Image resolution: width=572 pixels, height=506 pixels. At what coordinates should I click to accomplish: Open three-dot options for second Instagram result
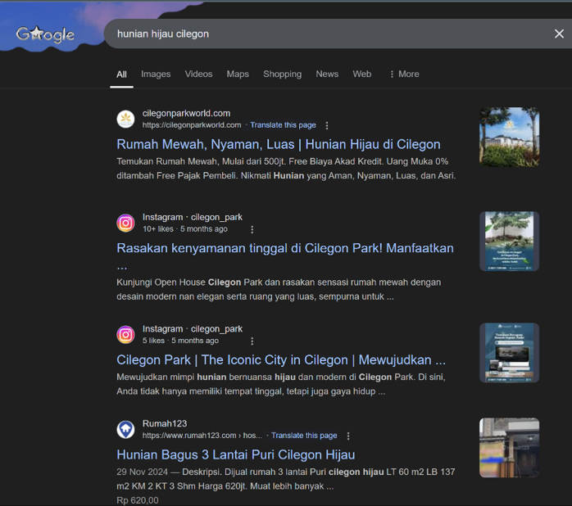pyautogui.click(x=252, y=341)
